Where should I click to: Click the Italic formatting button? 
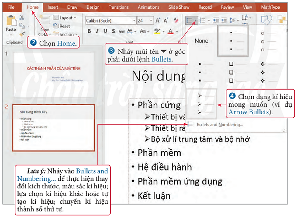(97, 31)
